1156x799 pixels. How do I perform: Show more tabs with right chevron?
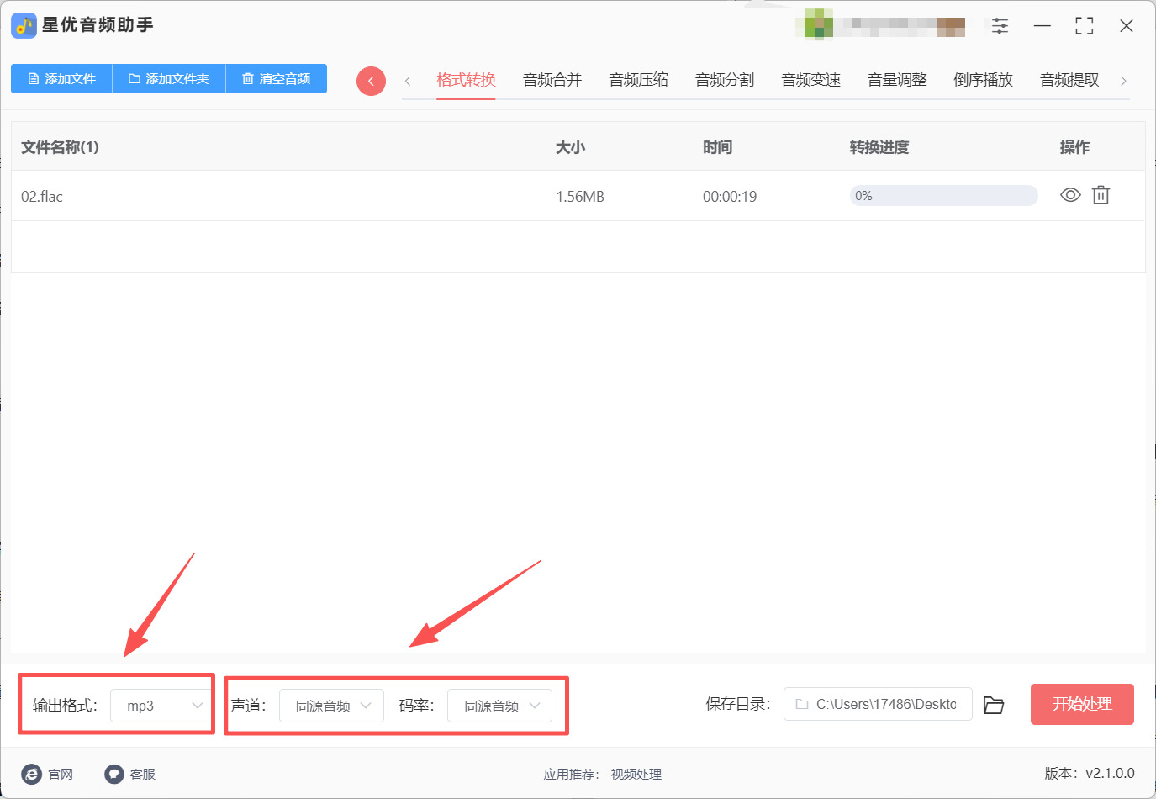coord(1123,81)
